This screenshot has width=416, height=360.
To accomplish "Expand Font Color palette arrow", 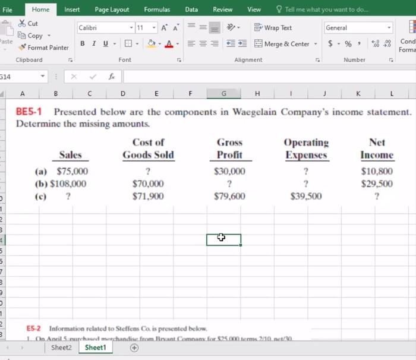I will (x=178, y=43).
